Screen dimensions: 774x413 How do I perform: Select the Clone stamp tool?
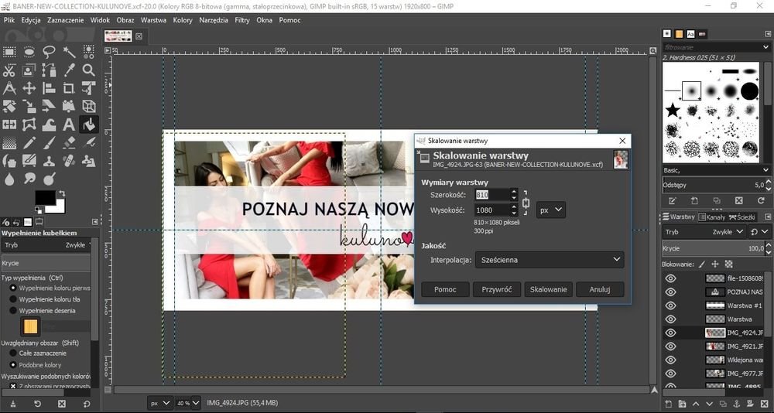49,161
